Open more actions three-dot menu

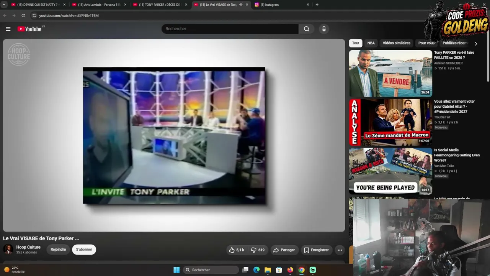(340, 250)
